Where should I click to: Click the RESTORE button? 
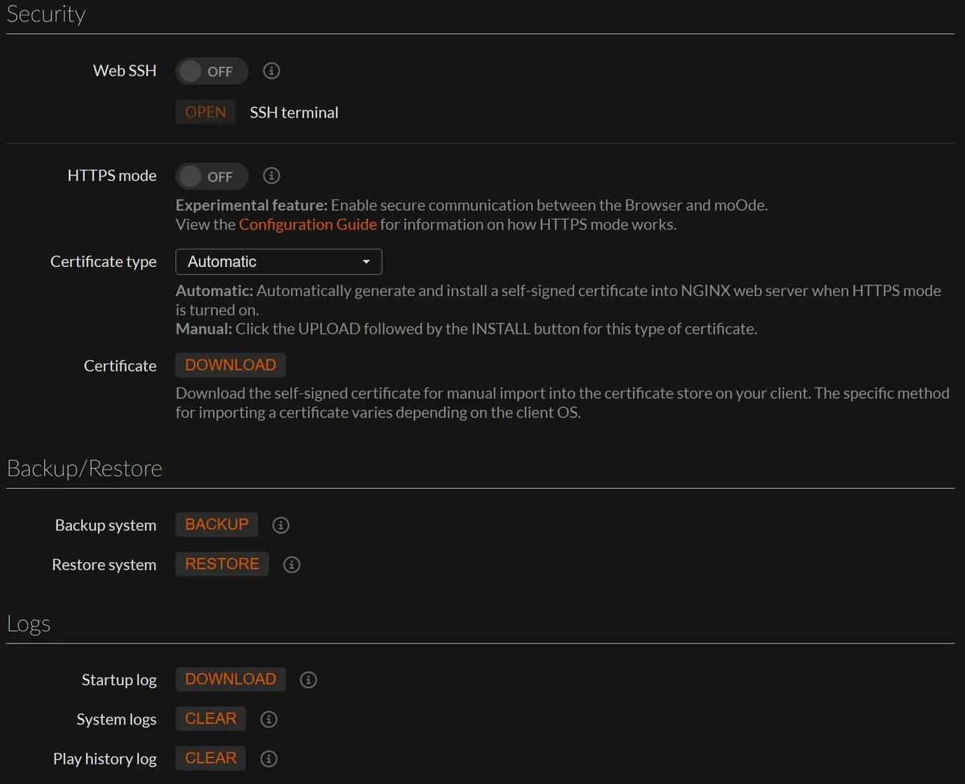coord(222,564)
